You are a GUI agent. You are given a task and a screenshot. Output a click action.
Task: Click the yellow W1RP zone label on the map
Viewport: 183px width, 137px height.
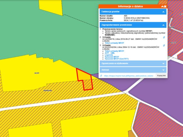tap(37, 73)
